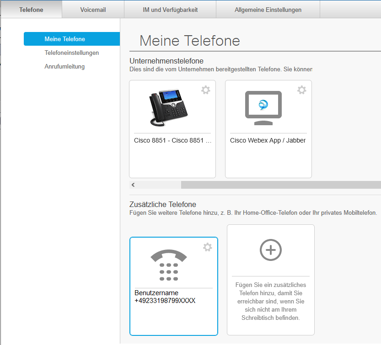
Task: Open Anrufumleitung in the sidebar
Action: pyautogui.click(x=64, y=66)
